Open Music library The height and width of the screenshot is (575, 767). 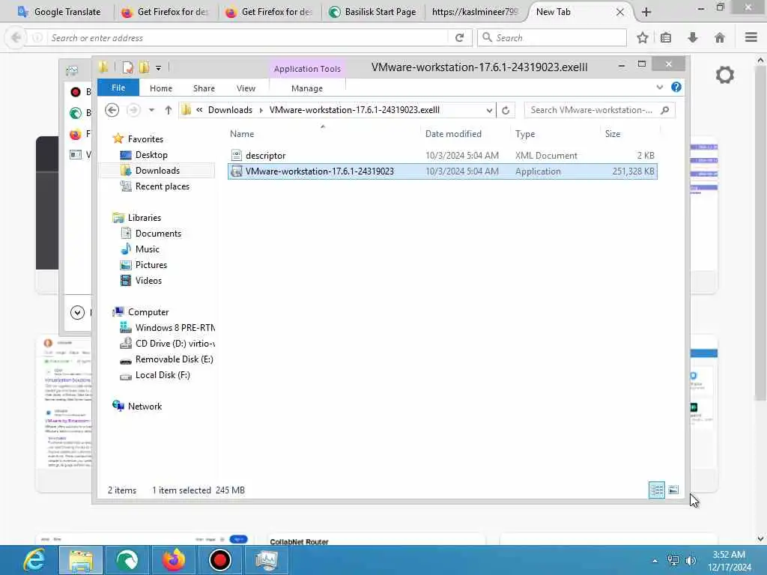point(148,249)
